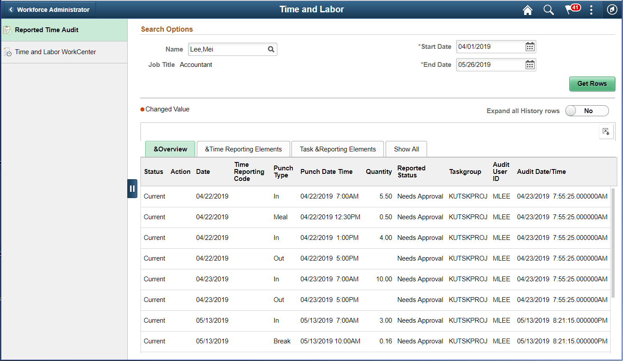Image resolution: width=623 pixels, height=361 pixels.
Task: Open the calendar picker for End Date
Action: [x=530, y=64]
